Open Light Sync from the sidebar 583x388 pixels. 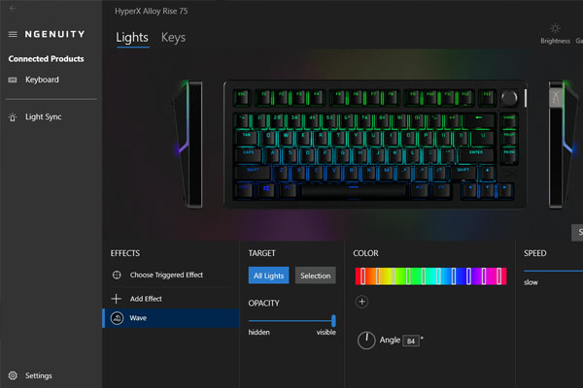43,117
